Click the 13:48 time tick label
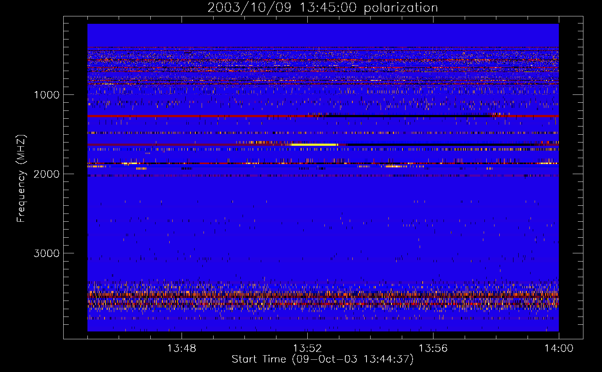This screenshot has height=372, width=602. coord(182,349)
